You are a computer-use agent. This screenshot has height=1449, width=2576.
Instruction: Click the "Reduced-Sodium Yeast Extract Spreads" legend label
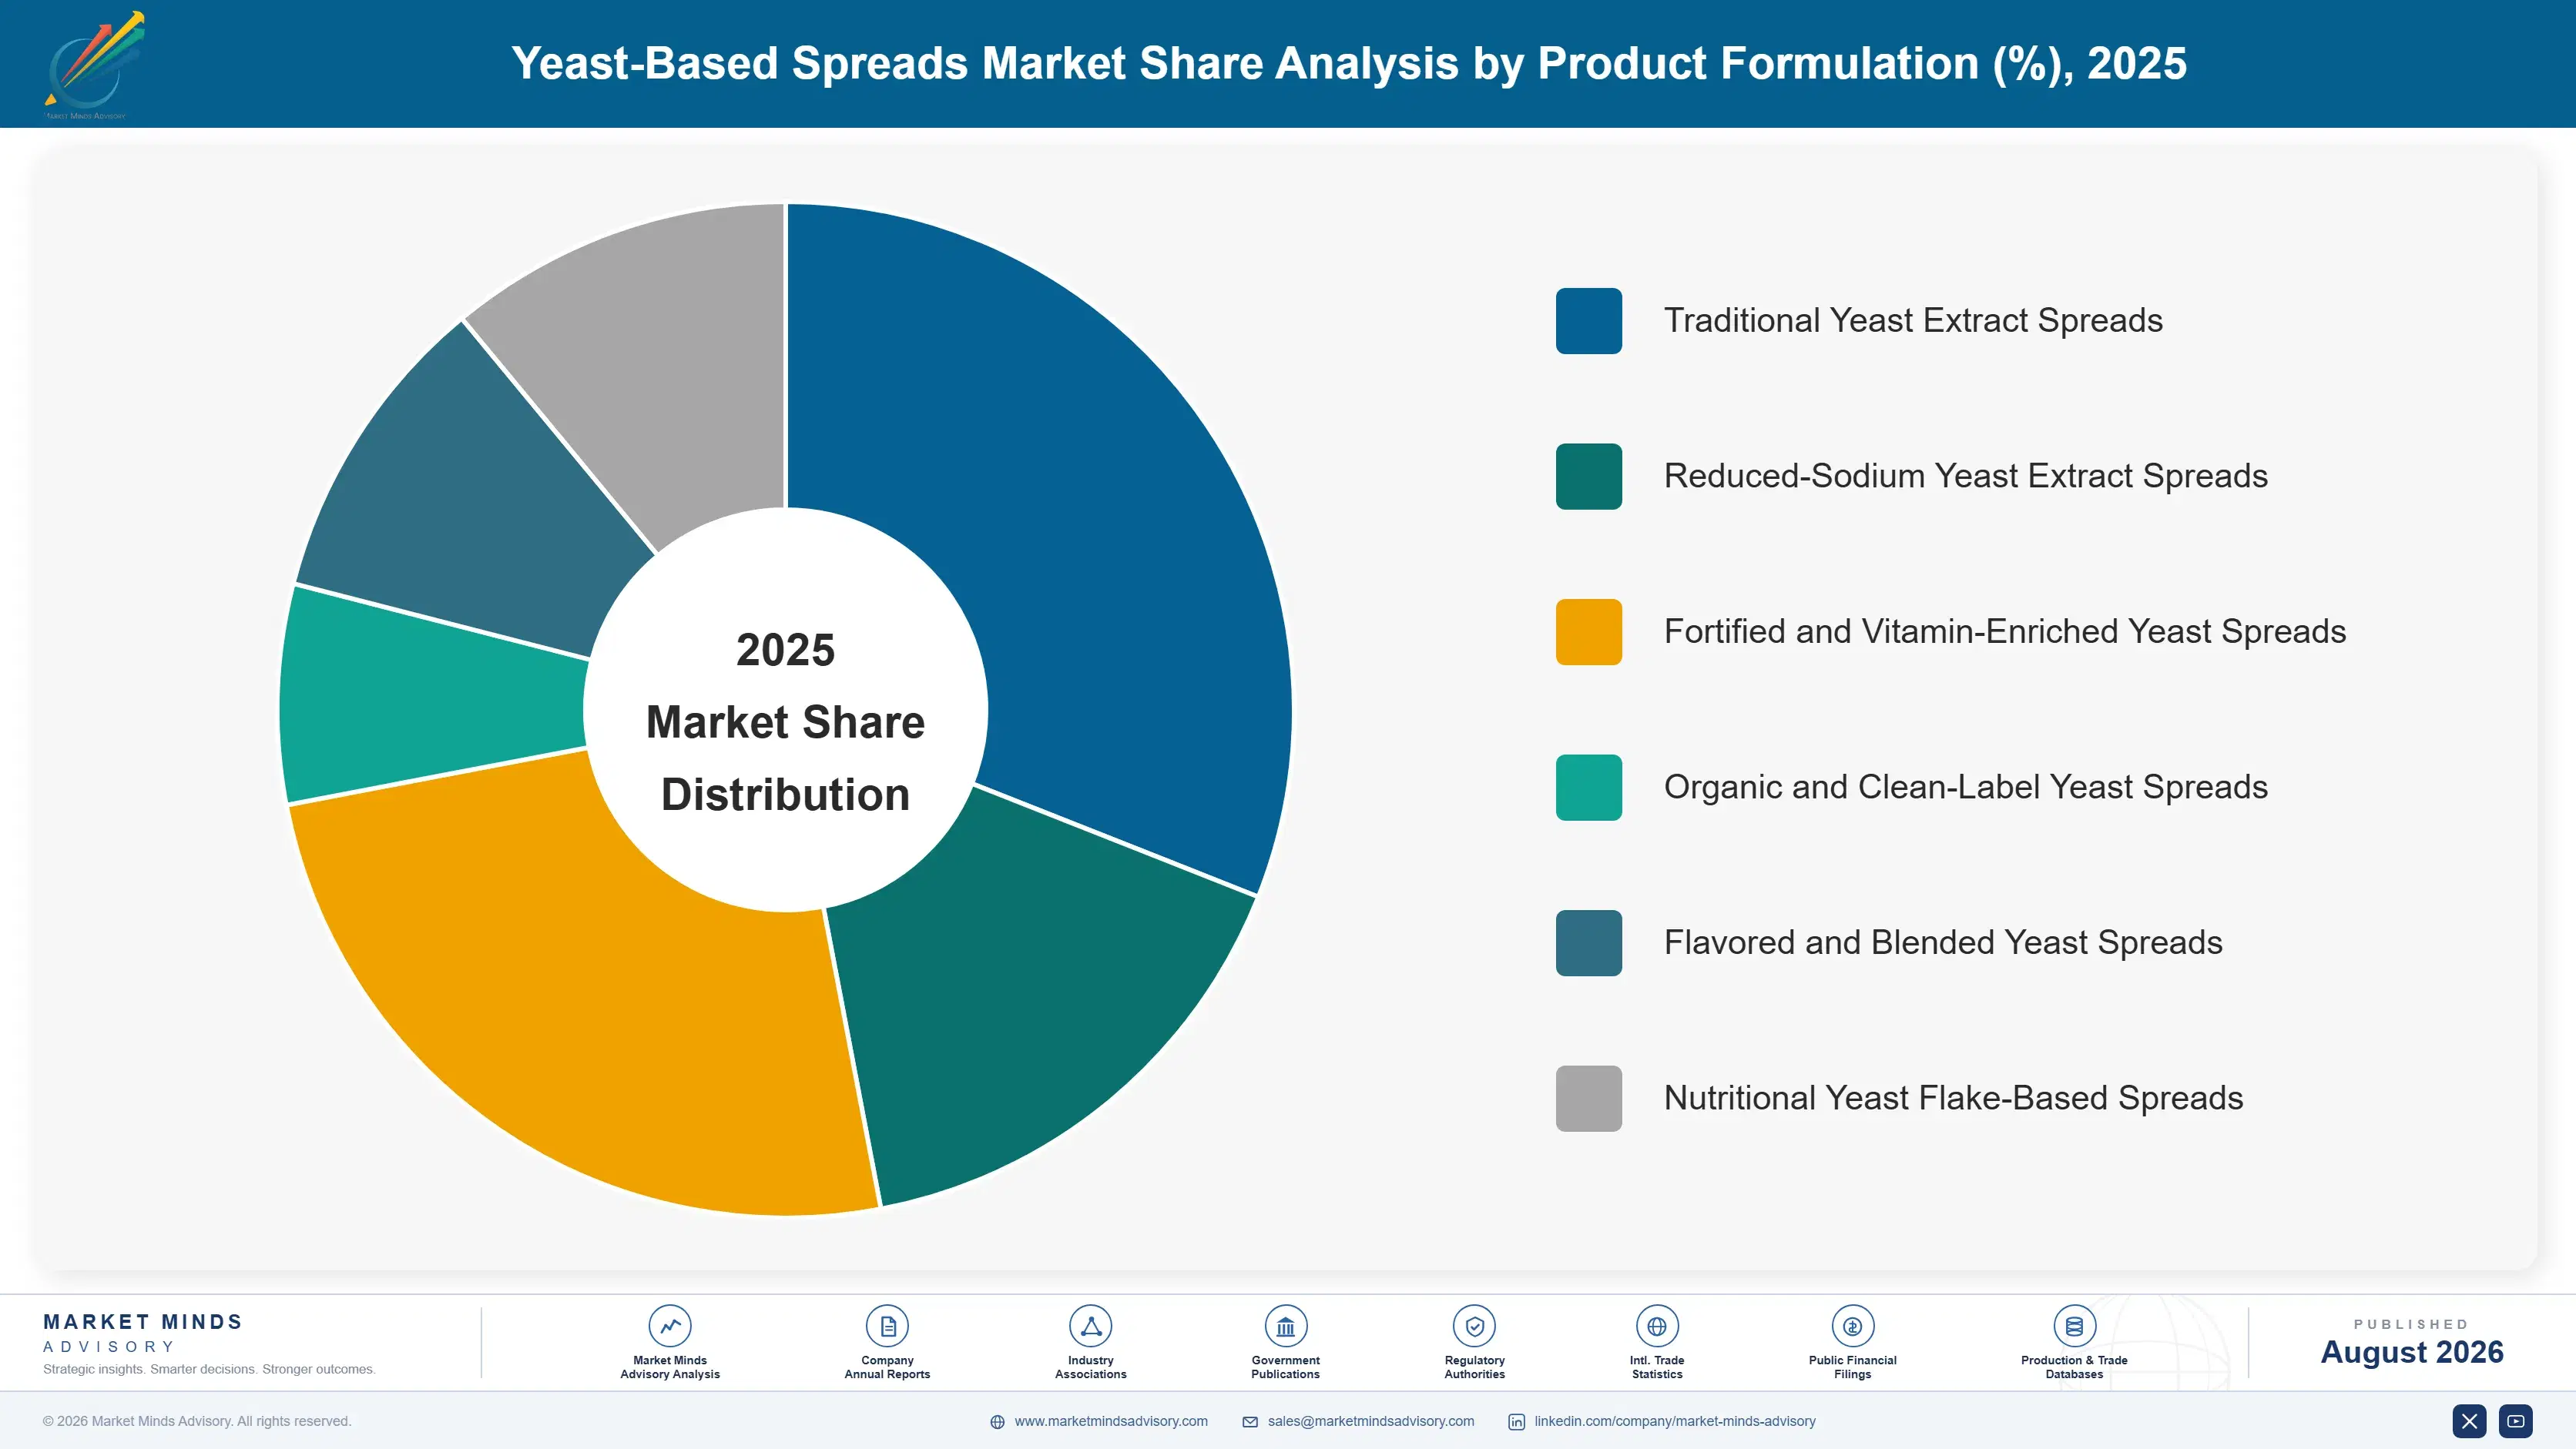point(1965,477)
